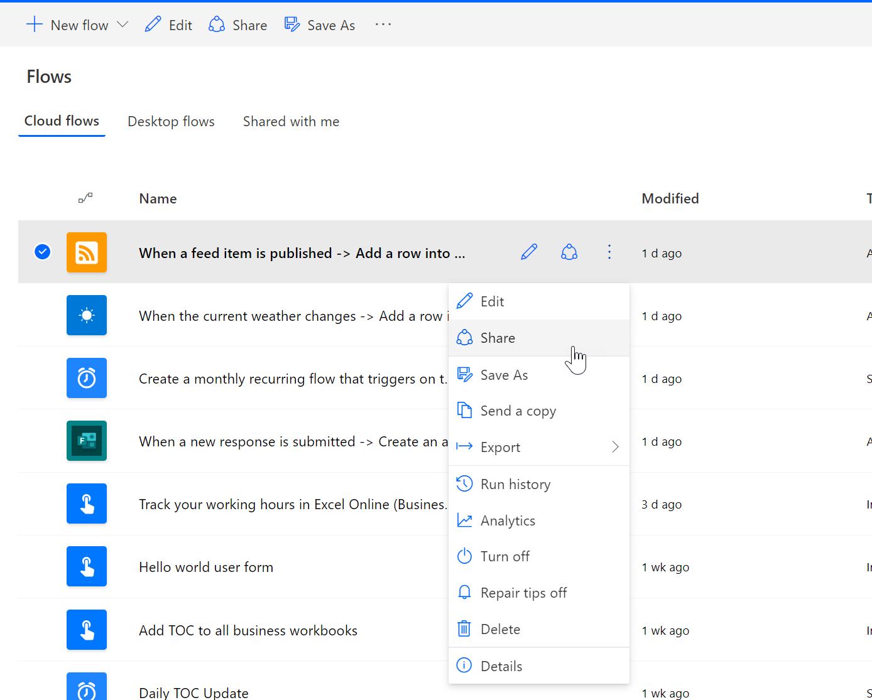Click the monthly recurring flow alarm clock icon
Screen dimensions: 872x700
87,378
